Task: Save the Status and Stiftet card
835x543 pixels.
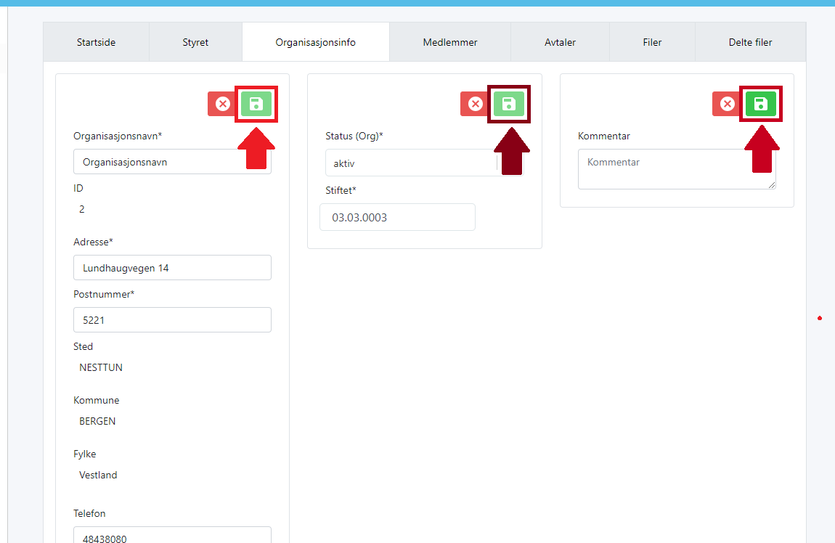Action: pyautogui.click(x=509, y=105)
